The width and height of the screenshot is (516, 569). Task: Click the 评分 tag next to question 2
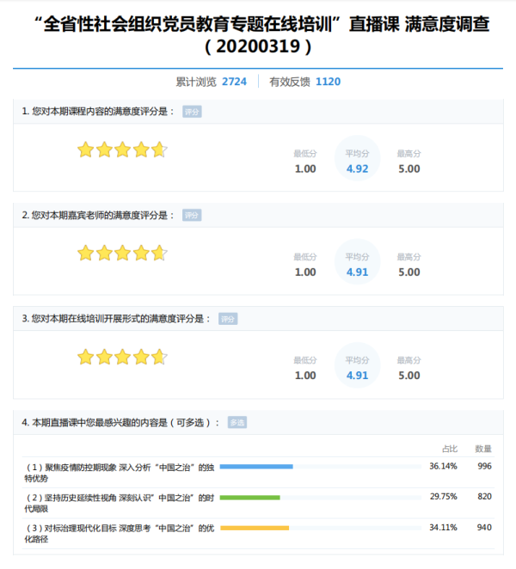(x=192, y=215)
